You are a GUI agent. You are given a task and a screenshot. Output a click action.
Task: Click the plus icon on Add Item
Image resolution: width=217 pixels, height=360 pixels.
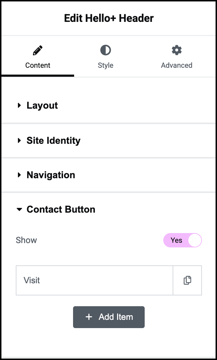coord(89,317)
